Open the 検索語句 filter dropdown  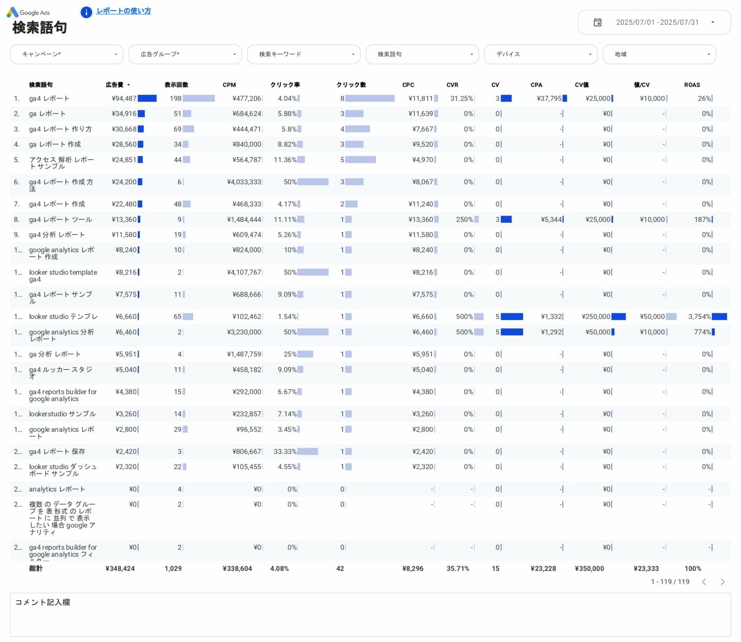pos(422,54)
